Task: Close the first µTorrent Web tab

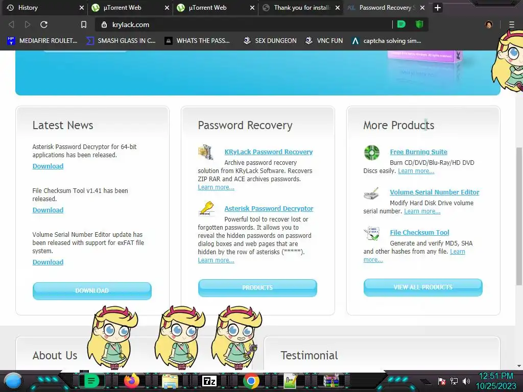Action: click(167, 8)
